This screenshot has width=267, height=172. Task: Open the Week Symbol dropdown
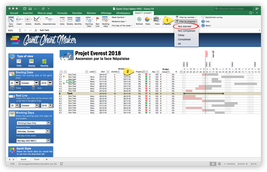pyautogui.click(x=119, y=17)
